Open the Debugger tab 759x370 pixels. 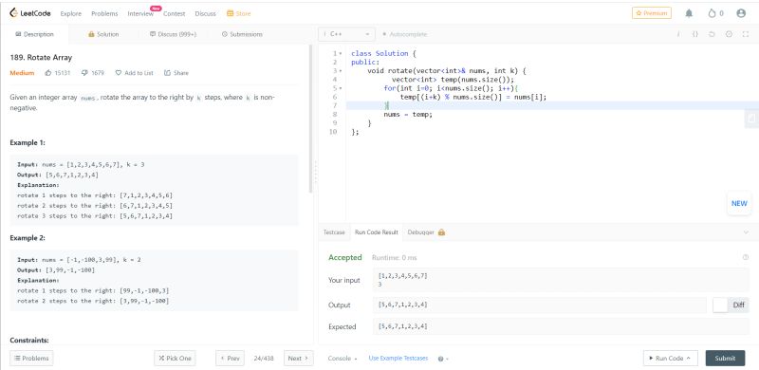(426, 232)
